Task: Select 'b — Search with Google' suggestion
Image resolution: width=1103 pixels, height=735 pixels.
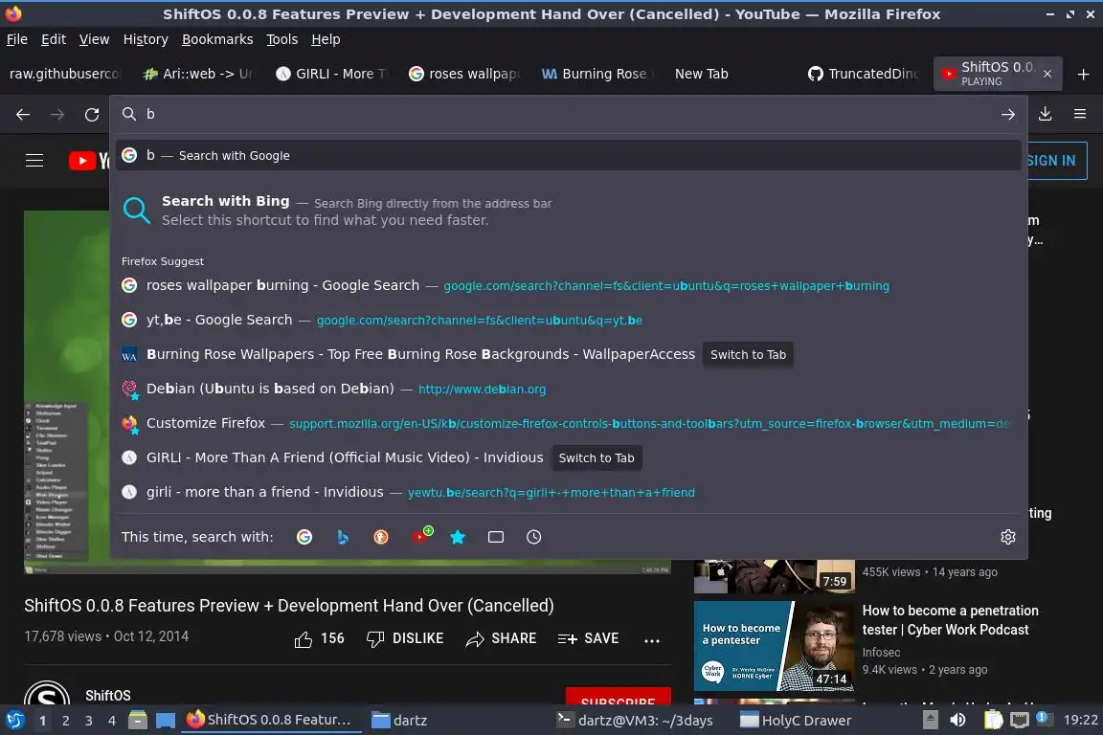Action: coord(569,155)
